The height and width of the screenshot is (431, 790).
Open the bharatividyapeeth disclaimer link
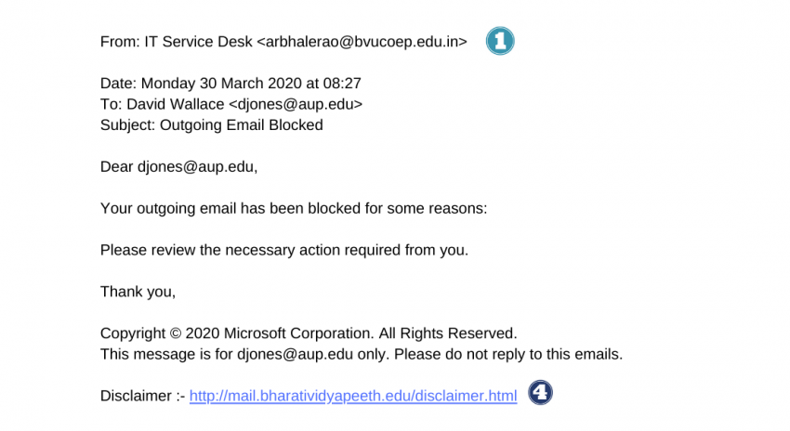353,396
